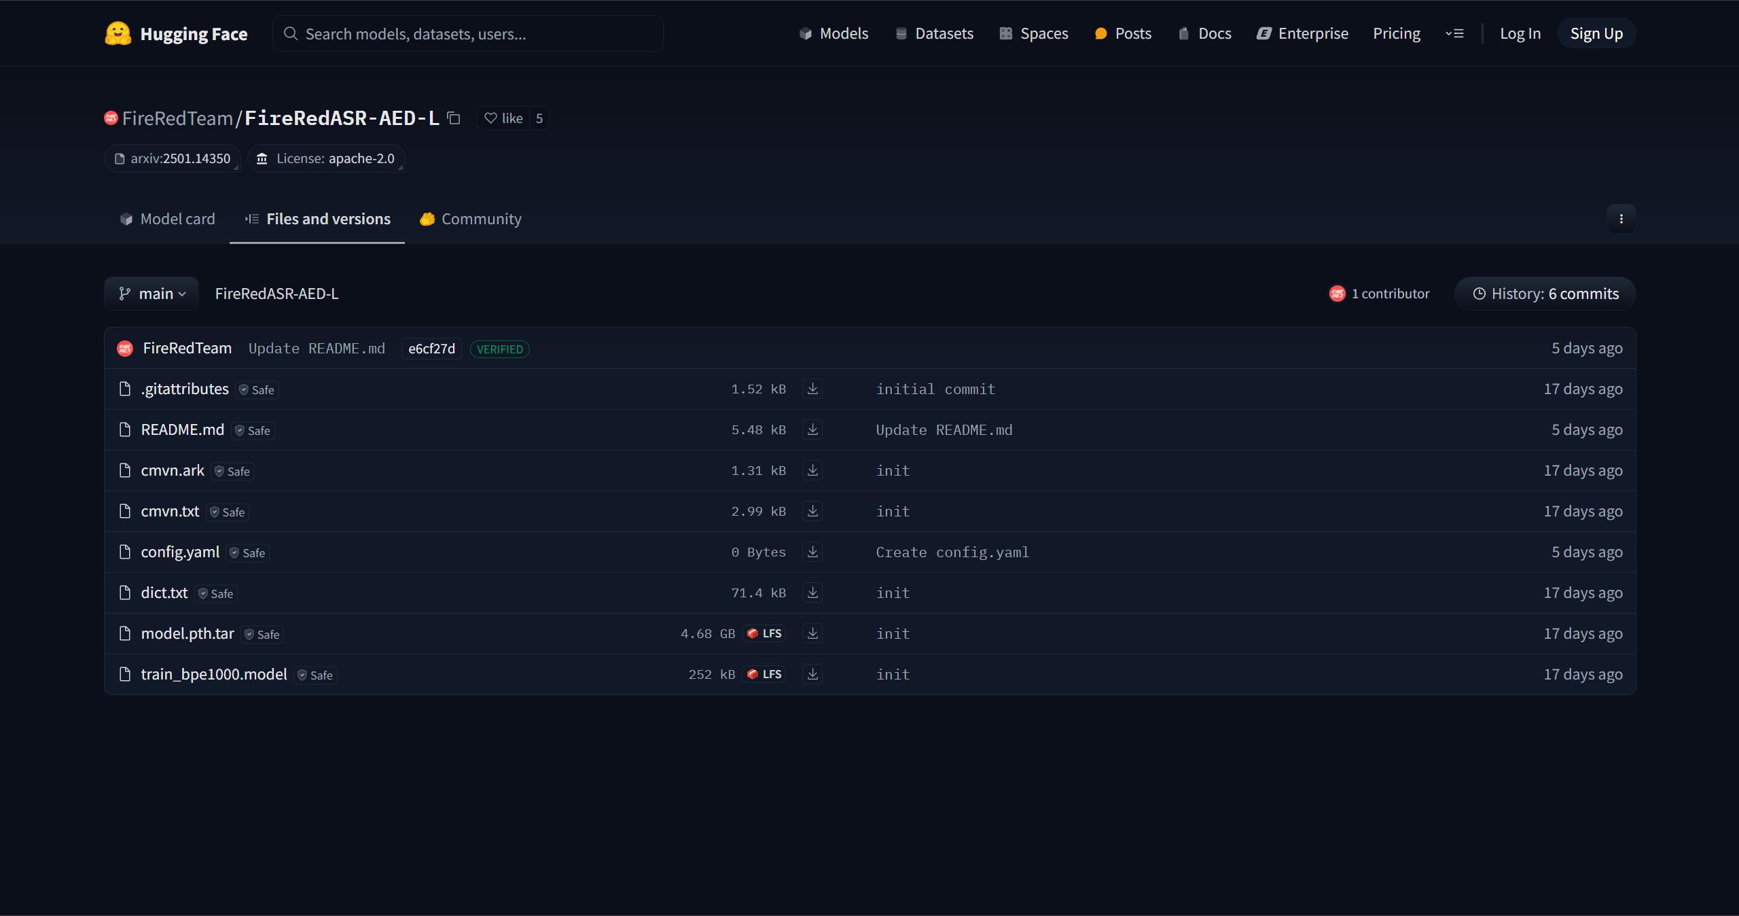Open the initial commit message link
Screen dimensions: 1739x916
935,389
